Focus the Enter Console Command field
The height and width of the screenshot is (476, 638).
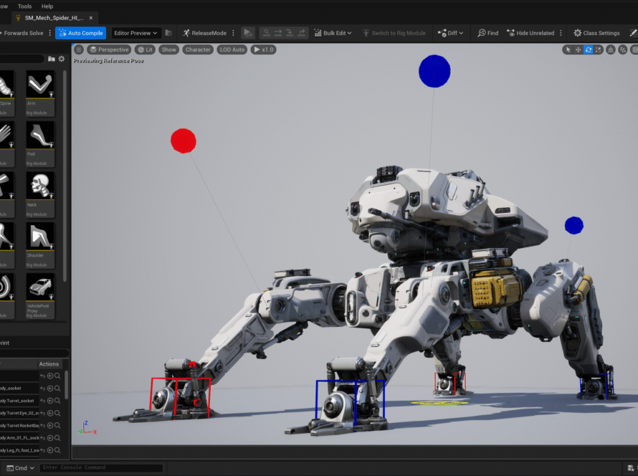[x=100, y=468]
